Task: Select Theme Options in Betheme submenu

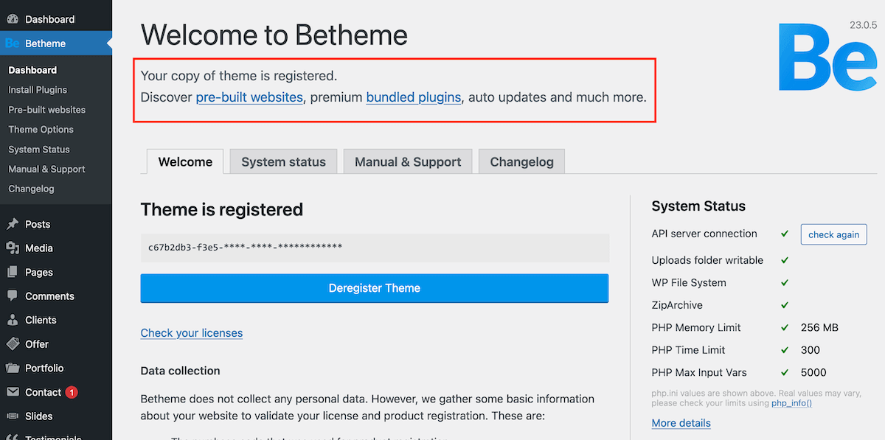Action: coord(41,130)
